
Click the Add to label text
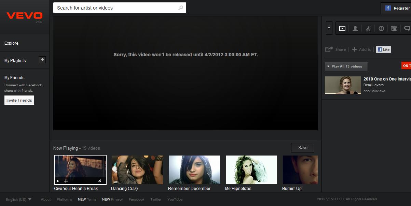[365, 49]
